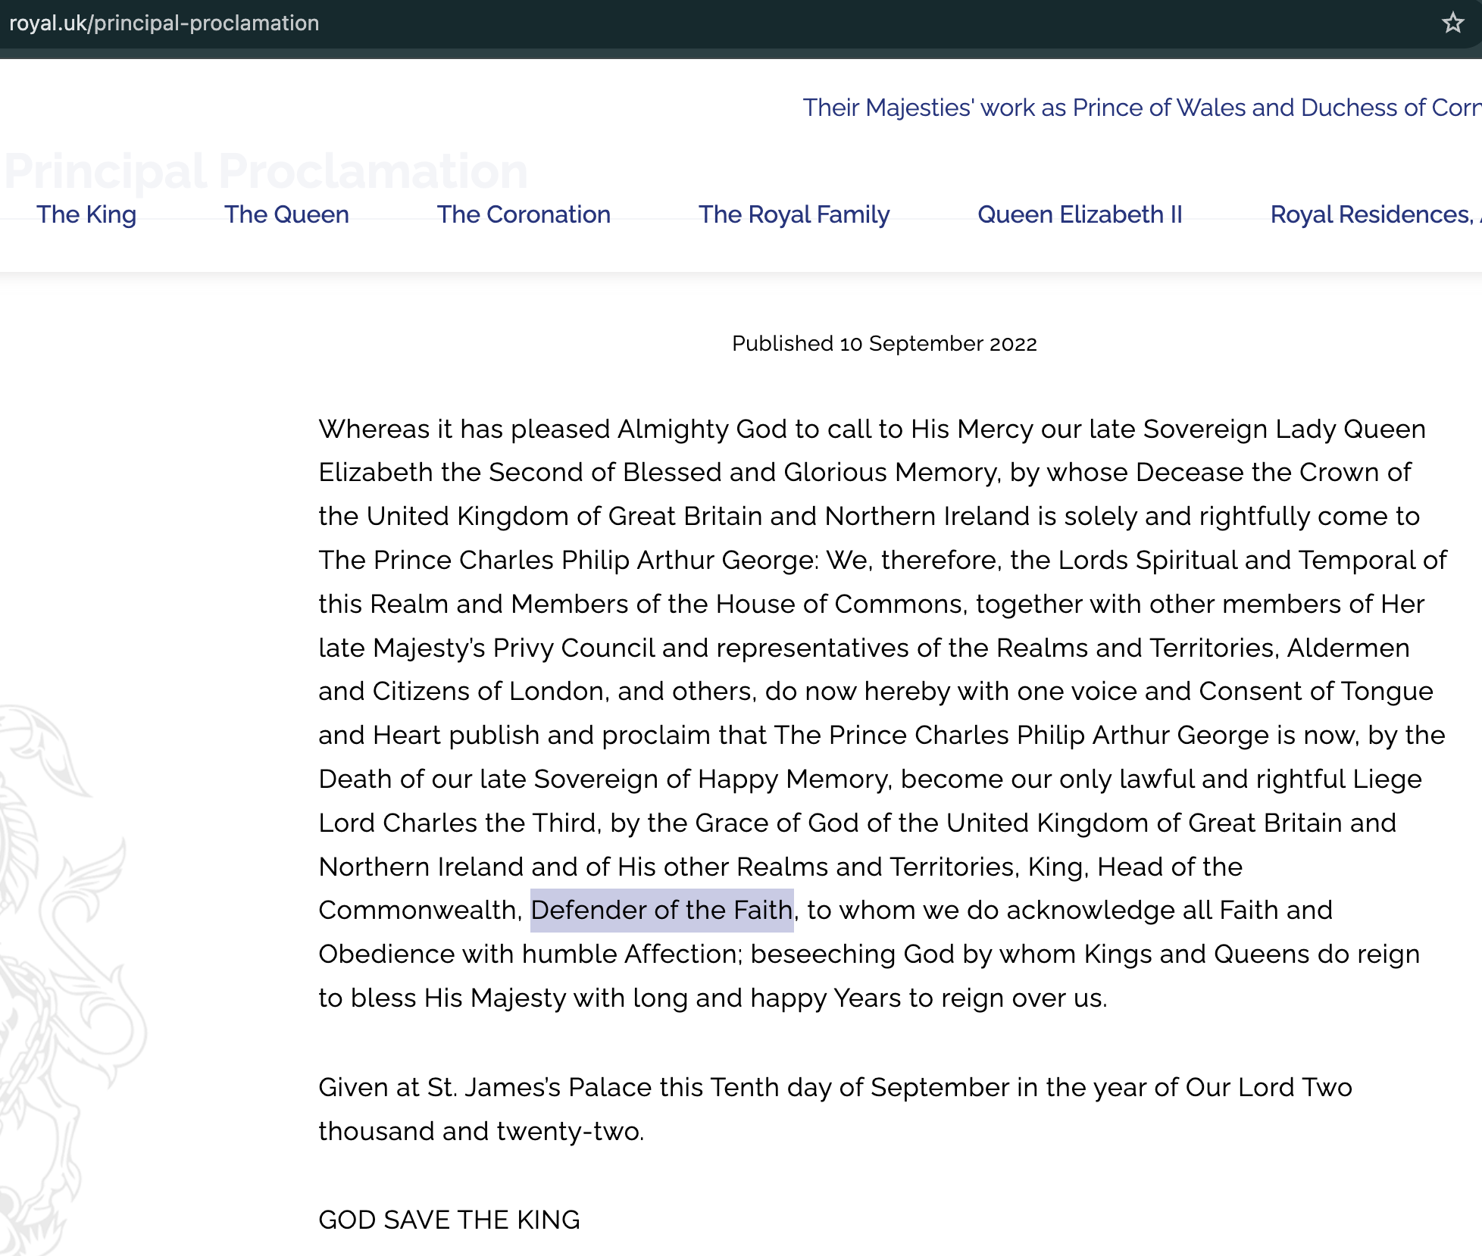Open The King menu item

[86, 214]
